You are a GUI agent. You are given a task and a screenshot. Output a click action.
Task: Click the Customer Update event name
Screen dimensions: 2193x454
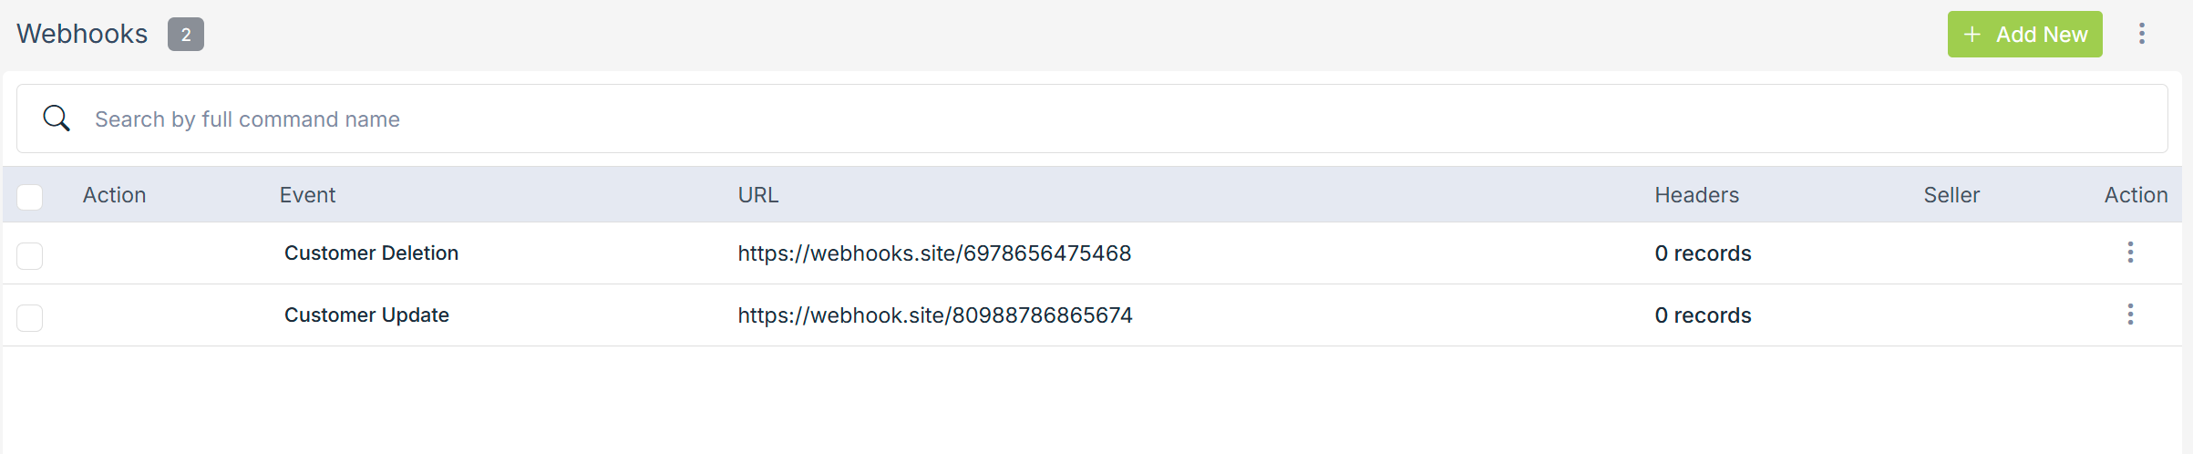pos(366,315)
